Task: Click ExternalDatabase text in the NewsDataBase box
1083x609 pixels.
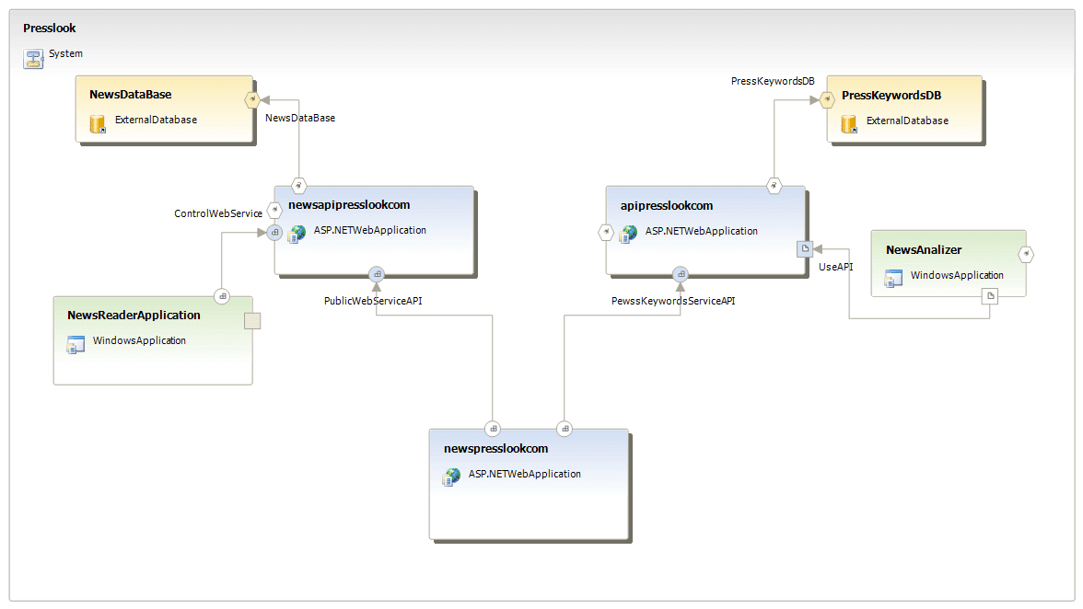Action: pyautogui.click(x=157, y=120)
